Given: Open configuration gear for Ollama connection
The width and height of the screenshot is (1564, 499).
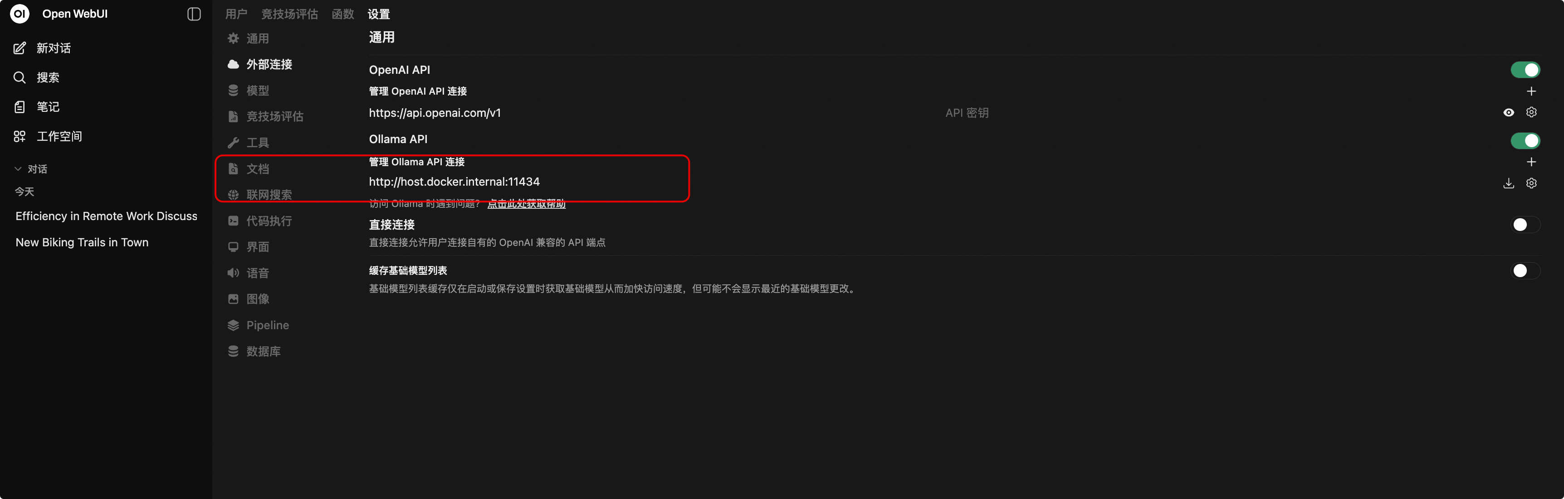Looking at the screenshot, I should (1531, 183).
